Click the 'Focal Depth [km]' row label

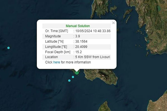58,52
